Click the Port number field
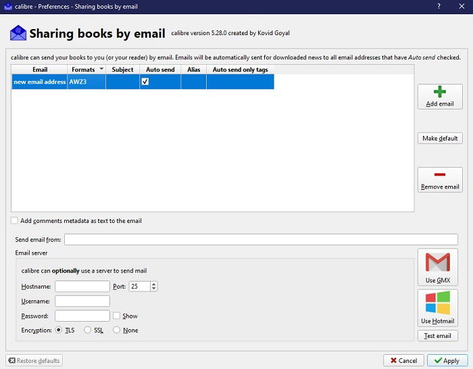Screen dimensions: 473x369 [139, 287]
